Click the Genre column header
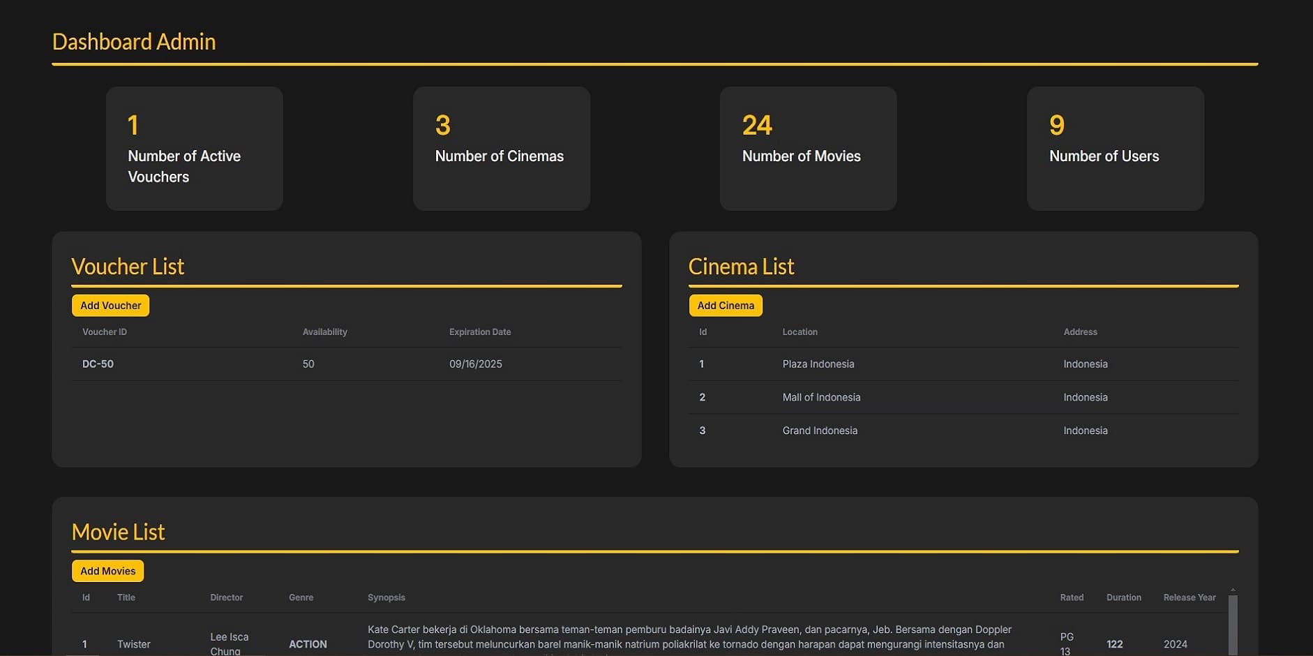 [301, 597]
